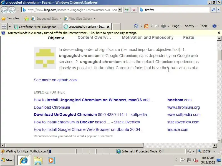
Task: Open the Favorites star button
Action: point(10,18)
